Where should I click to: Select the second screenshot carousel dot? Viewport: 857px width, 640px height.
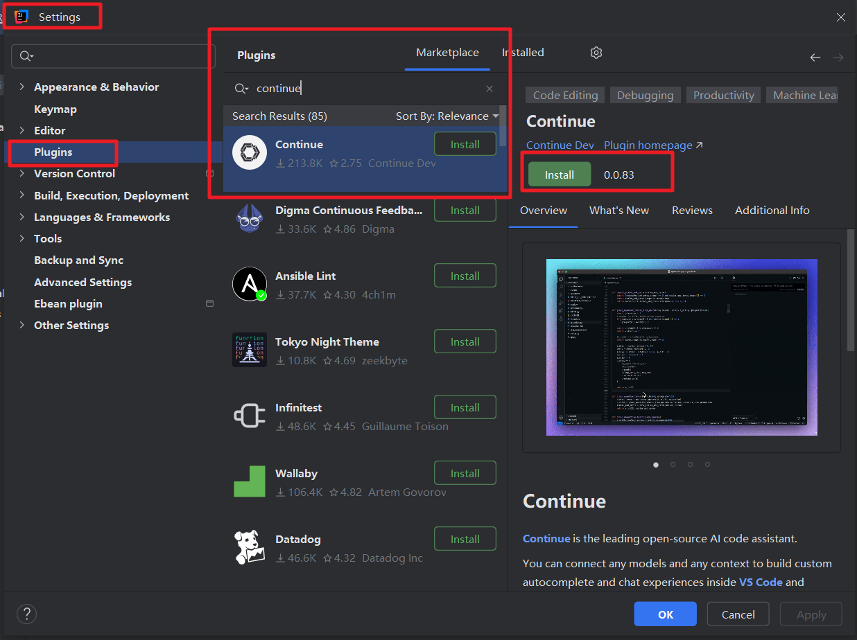(x=673, y=465)
